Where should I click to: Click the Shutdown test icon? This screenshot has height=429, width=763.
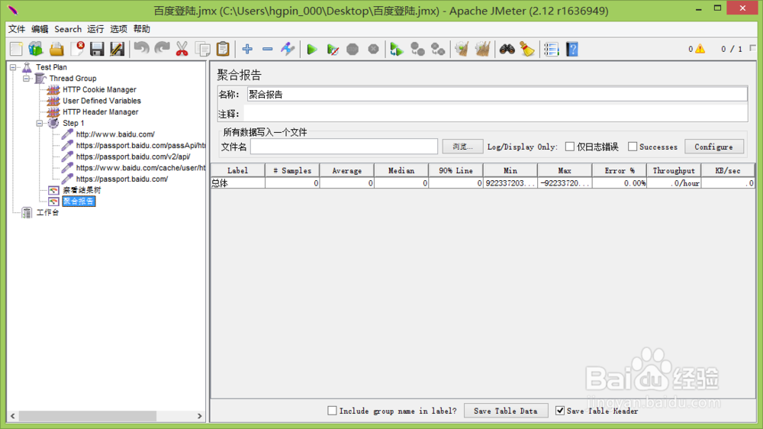click(373, 49)
